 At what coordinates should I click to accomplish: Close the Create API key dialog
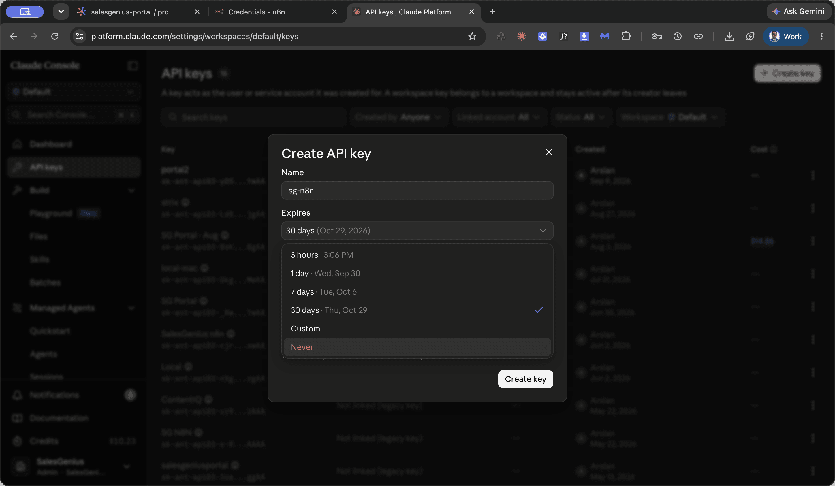click(x=549, y=152)
